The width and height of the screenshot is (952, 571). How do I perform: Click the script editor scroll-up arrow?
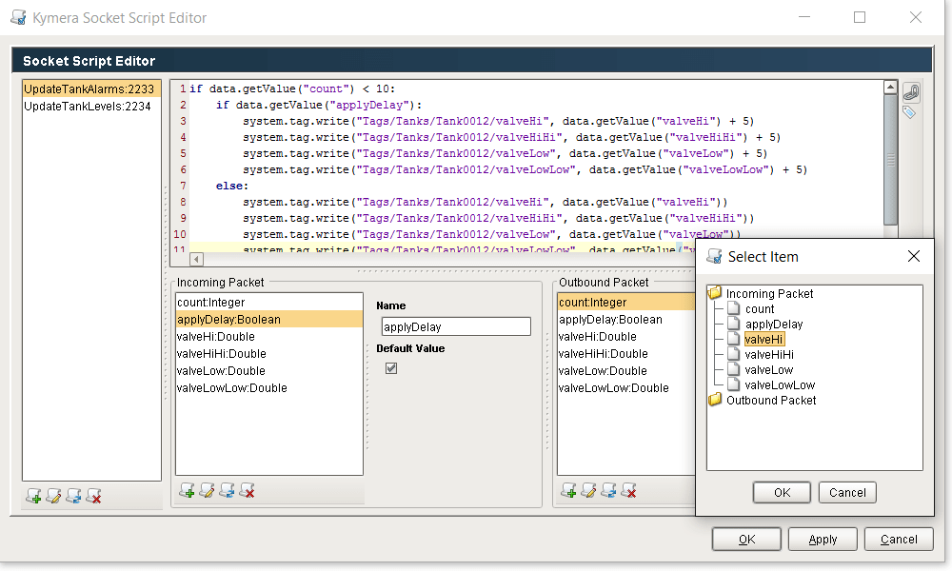[890, 88]
